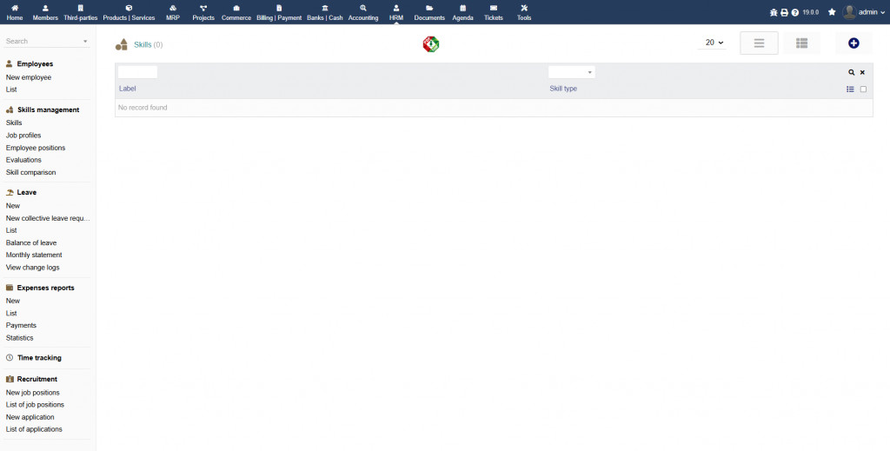Open the Tickets module
The height and width of the screenshot is (451, 890).
(x=494, y=12)
